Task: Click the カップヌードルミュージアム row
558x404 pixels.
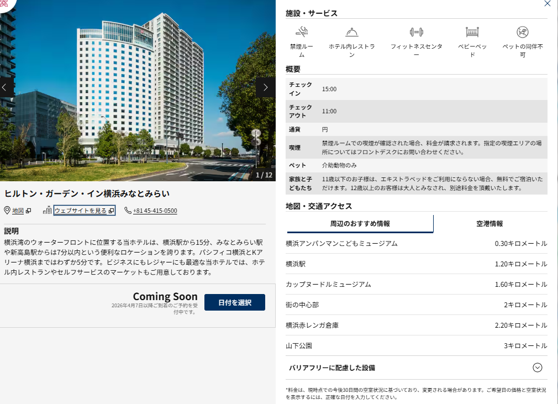Action: pos(417,285)
